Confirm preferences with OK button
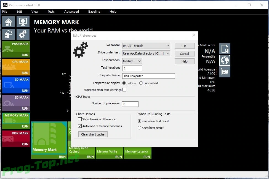 (185, 46)
